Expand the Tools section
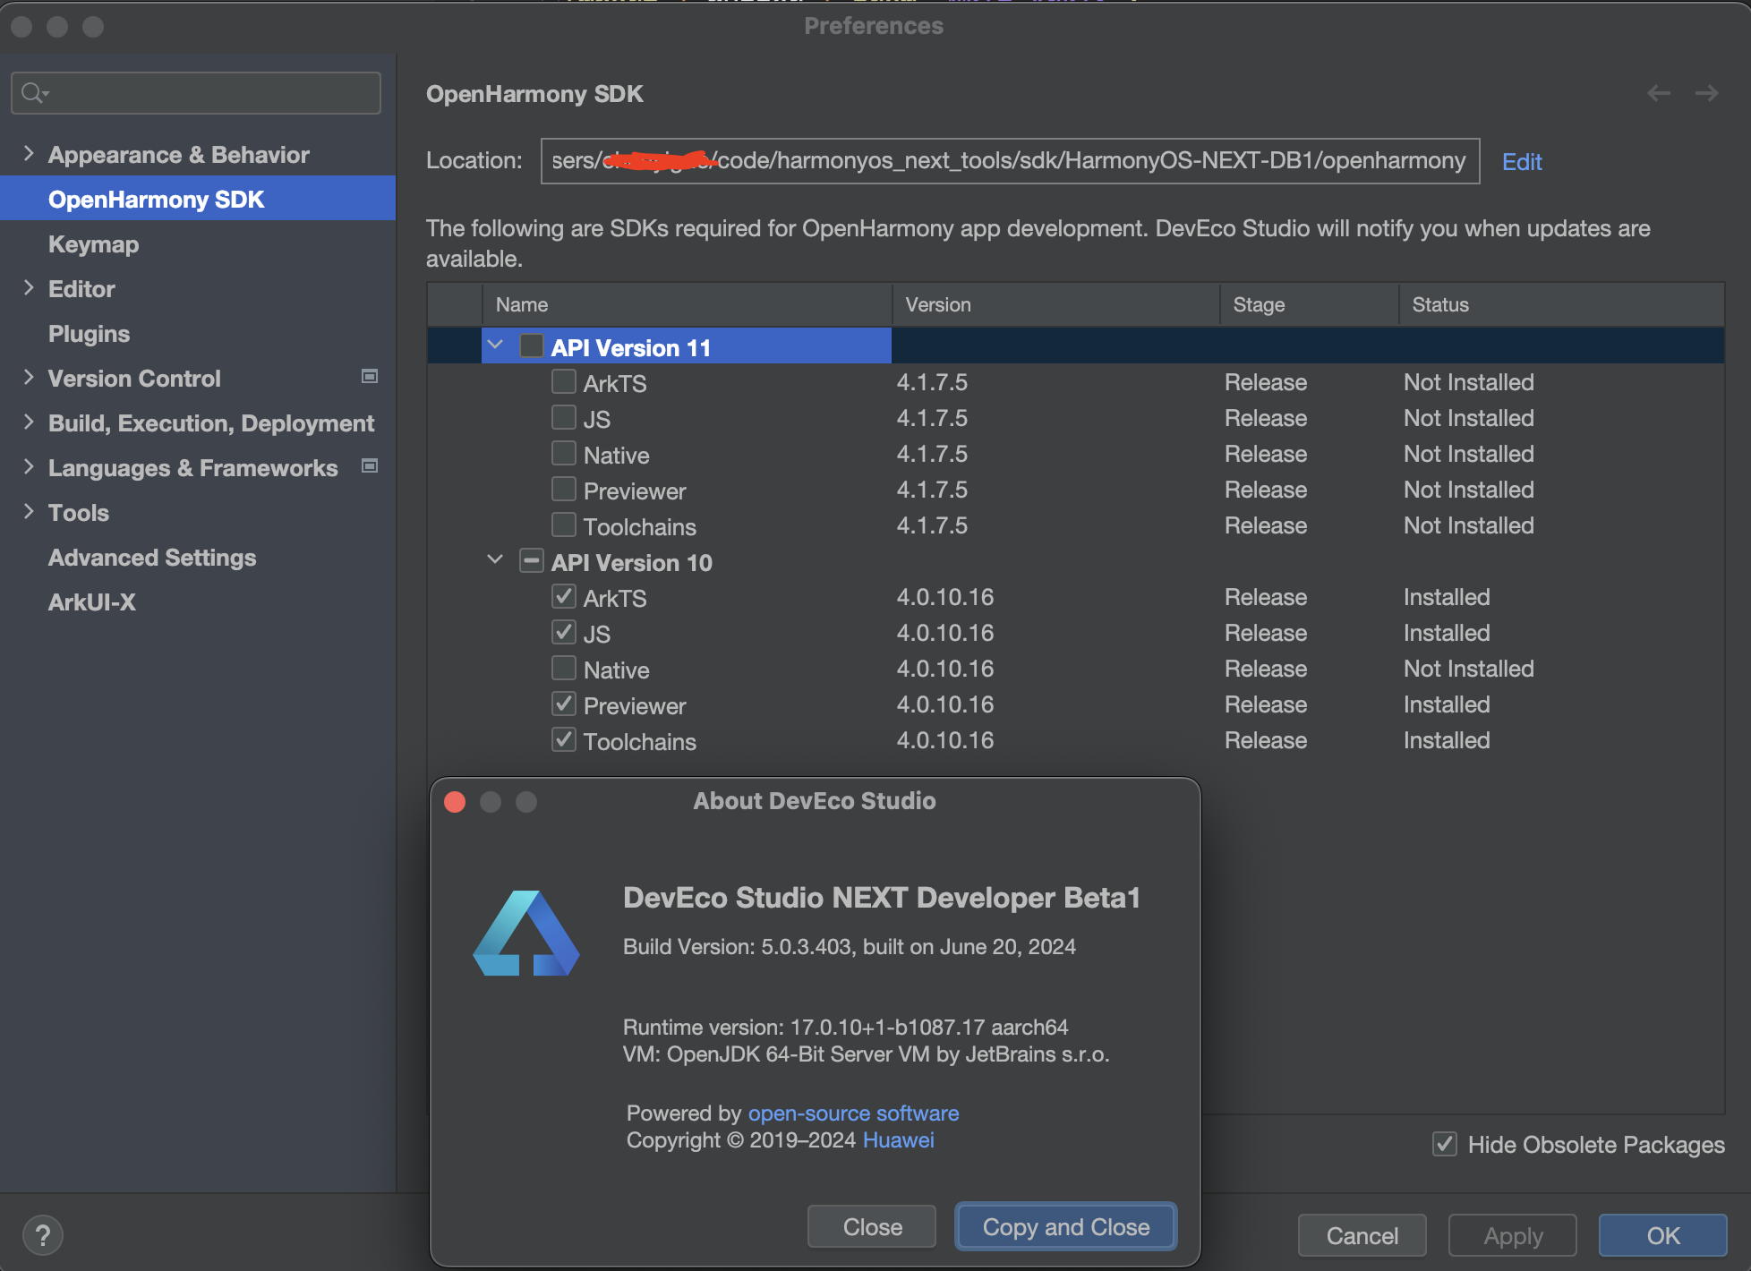 (29, 511)
